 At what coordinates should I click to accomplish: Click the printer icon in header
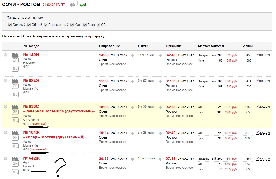point(73,5)
